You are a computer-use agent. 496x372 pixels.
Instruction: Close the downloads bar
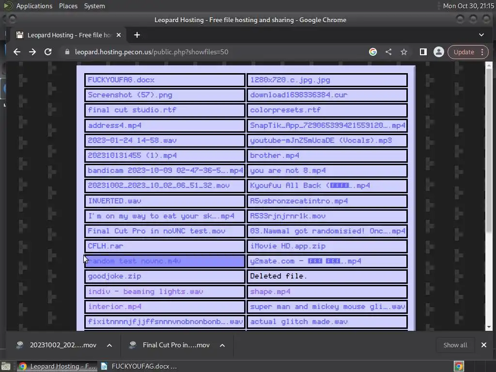click(484, 345)
